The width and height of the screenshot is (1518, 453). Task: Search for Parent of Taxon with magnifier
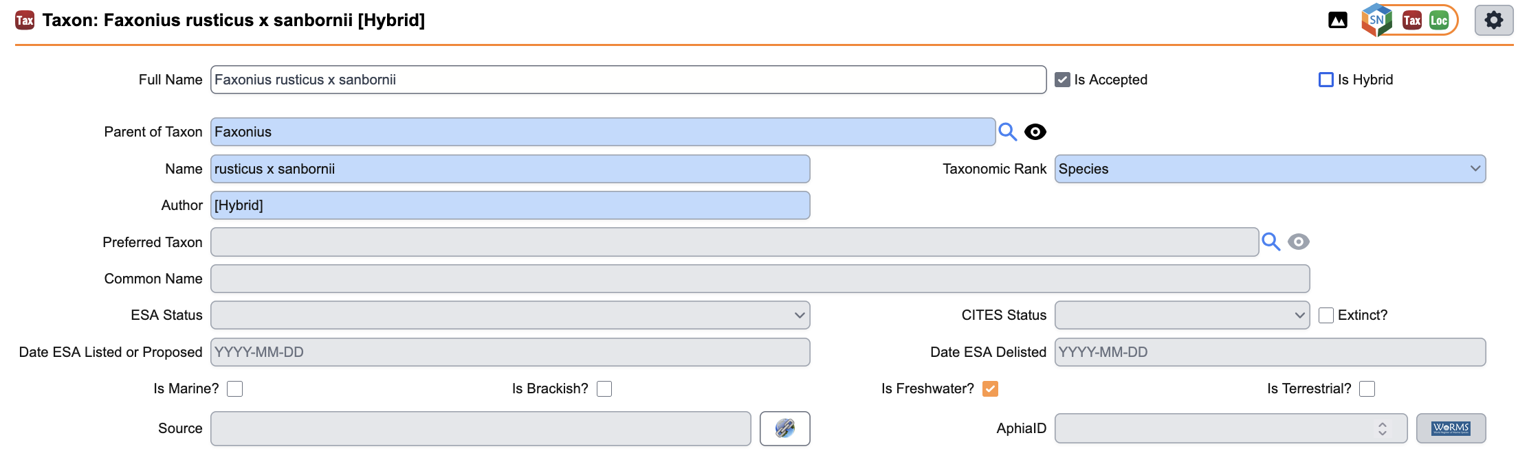[x=1007, y=132]
